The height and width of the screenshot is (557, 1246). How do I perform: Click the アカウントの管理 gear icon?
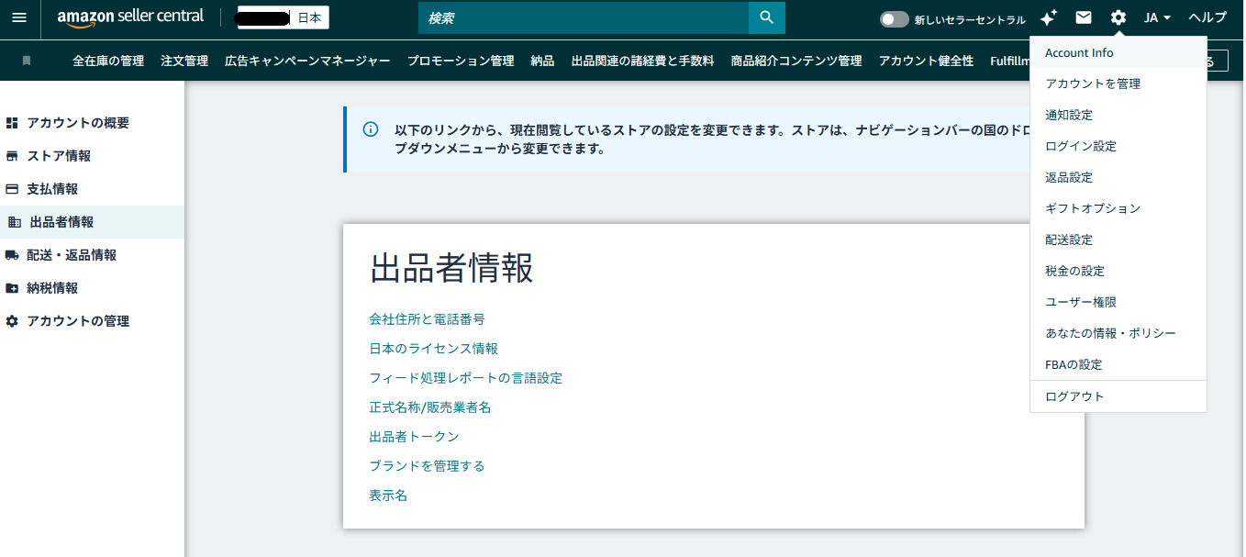point(12,321)
